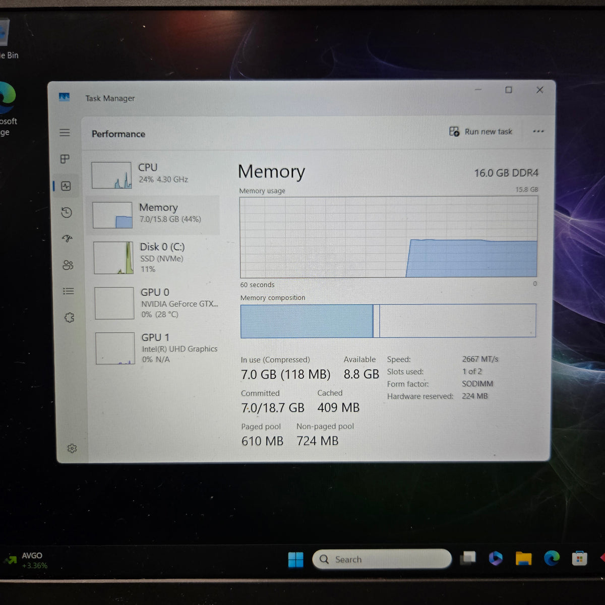The height and width of the screenshot is (605, 605).
Task: Open the Details list icon in sidebar
Action: 69,291
